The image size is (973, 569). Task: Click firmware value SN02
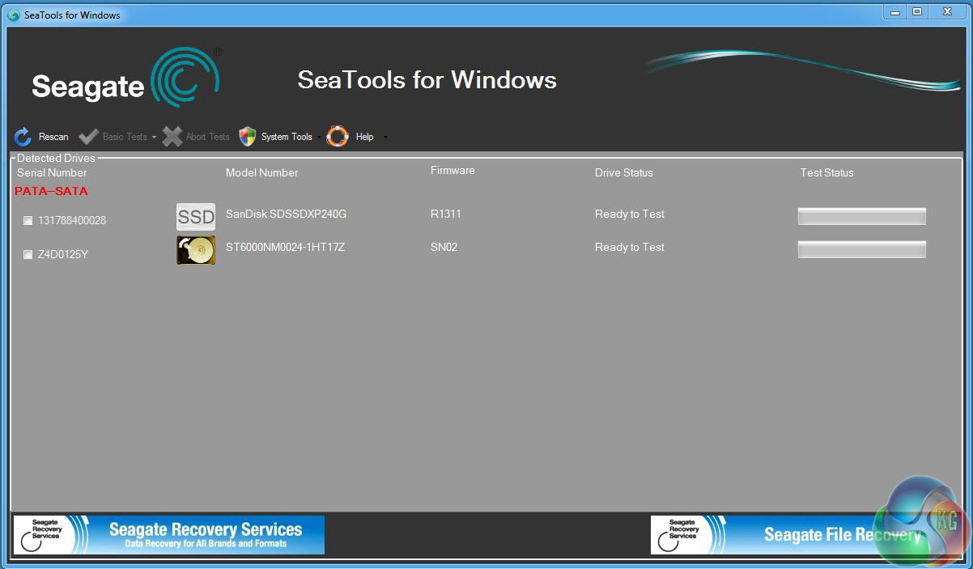point(444,247)
